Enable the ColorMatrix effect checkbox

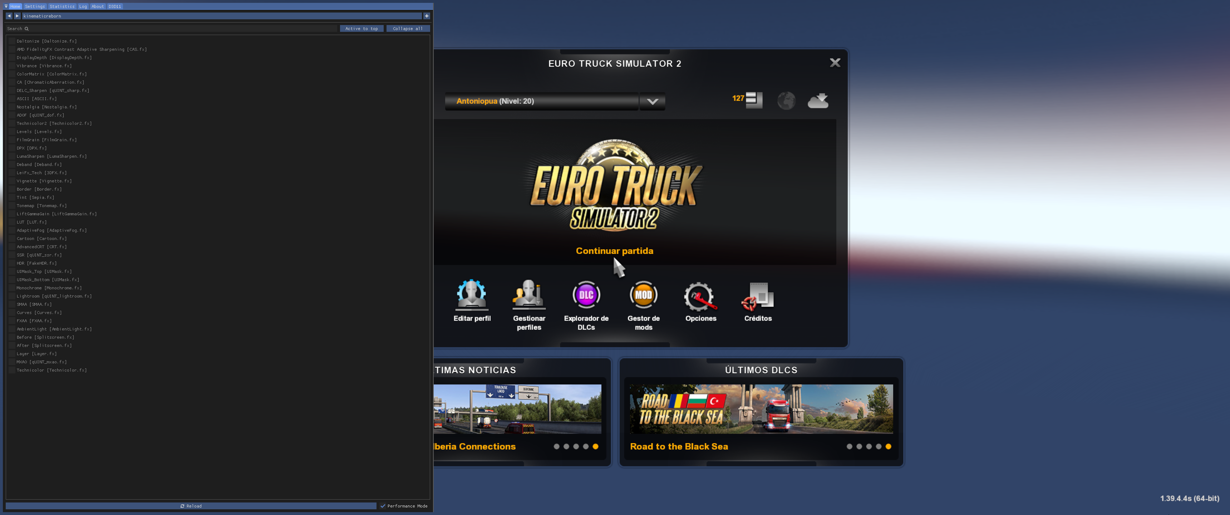(x=11, y=74)
